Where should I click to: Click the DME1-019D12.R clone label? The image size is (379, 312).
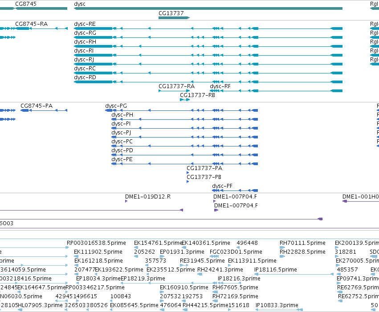(x=148, y=197)
